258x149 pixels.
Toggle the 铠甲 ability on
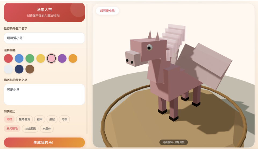click(x=40, y=119)
